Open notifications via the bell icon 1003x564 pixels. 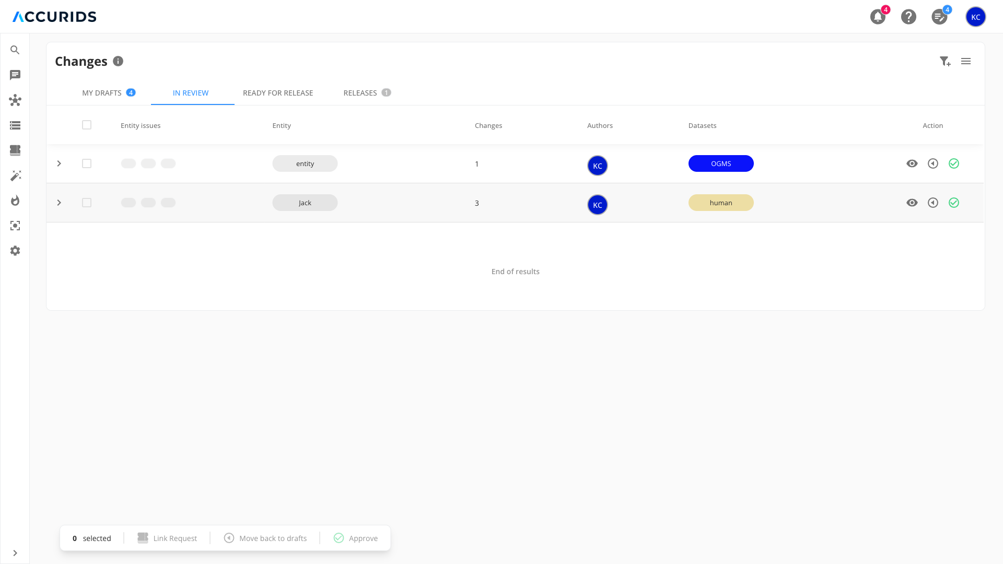click(x=877, y=17)
